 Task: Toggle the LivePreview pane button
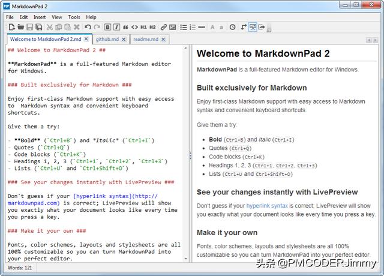pyautogui.click(x=253, y=27)
